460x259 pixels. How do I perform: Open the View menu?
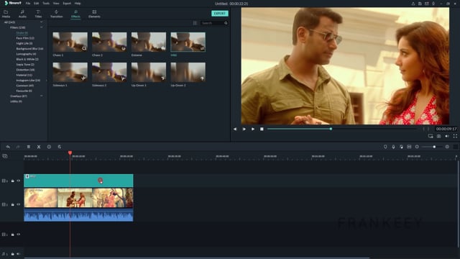coord(56,4)
